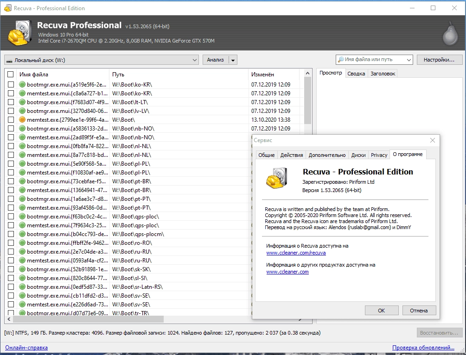Open Онлайн-справка help link
This screenshot has width=466, height=355.
(26, 348)
